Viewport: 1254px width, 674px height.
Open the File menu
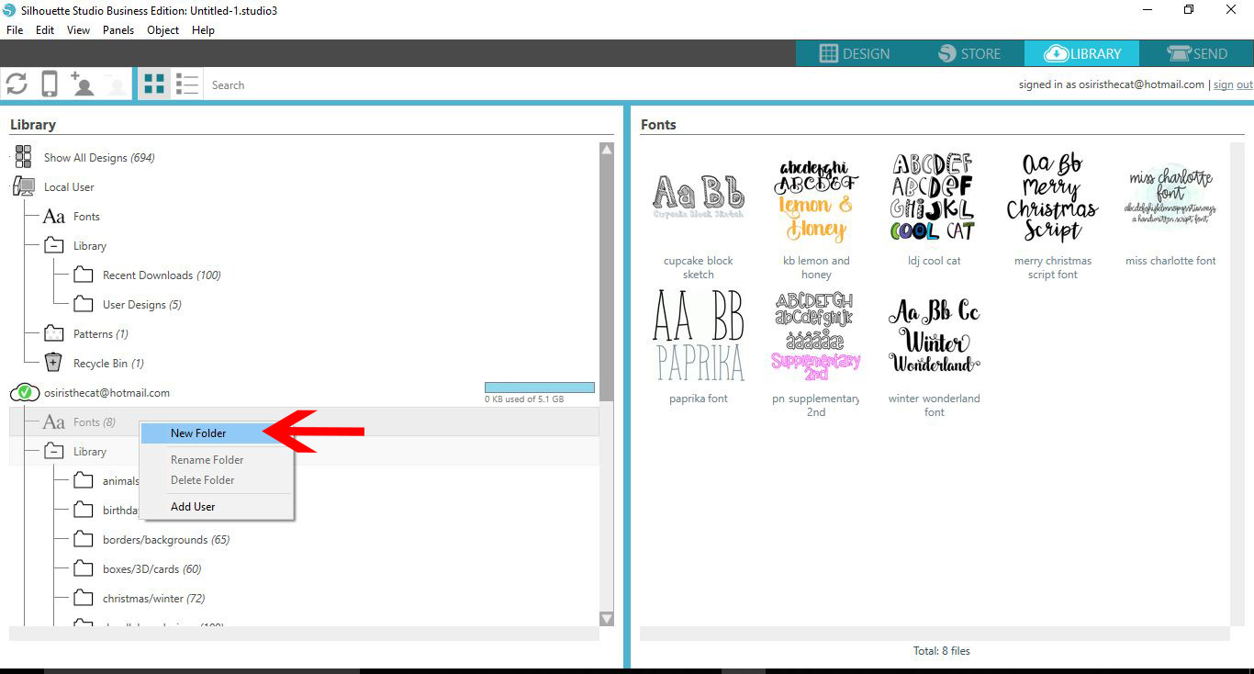pos(15,30)
